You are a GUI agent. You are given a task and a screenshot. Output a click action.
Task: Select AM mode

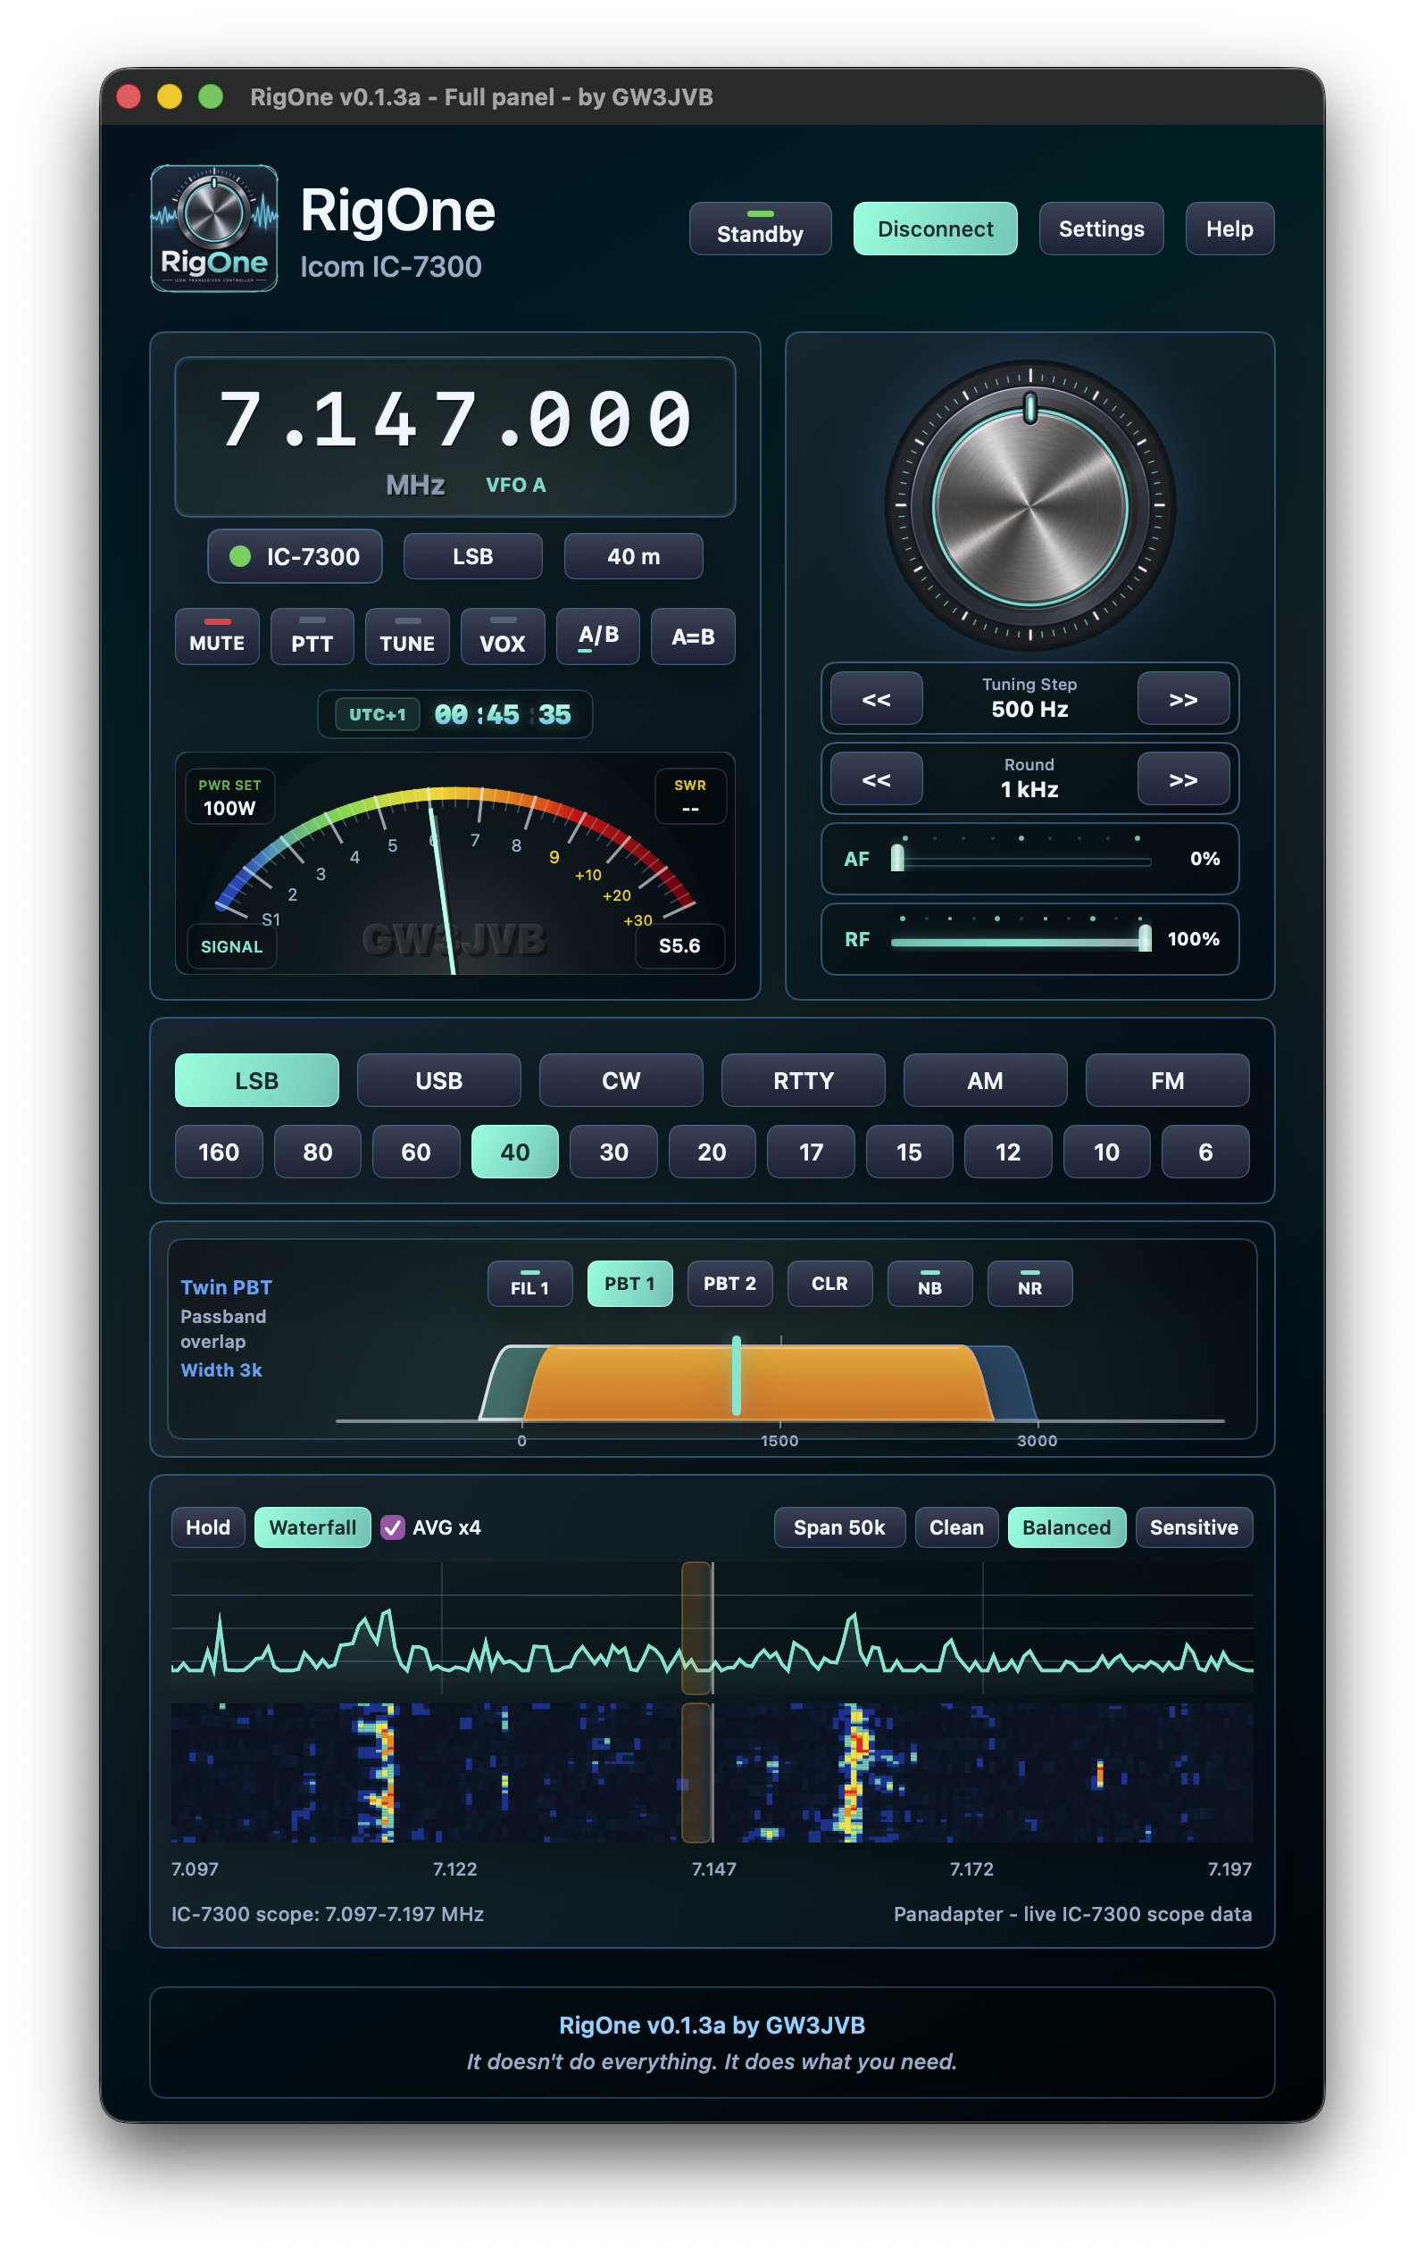point(985,1081)
